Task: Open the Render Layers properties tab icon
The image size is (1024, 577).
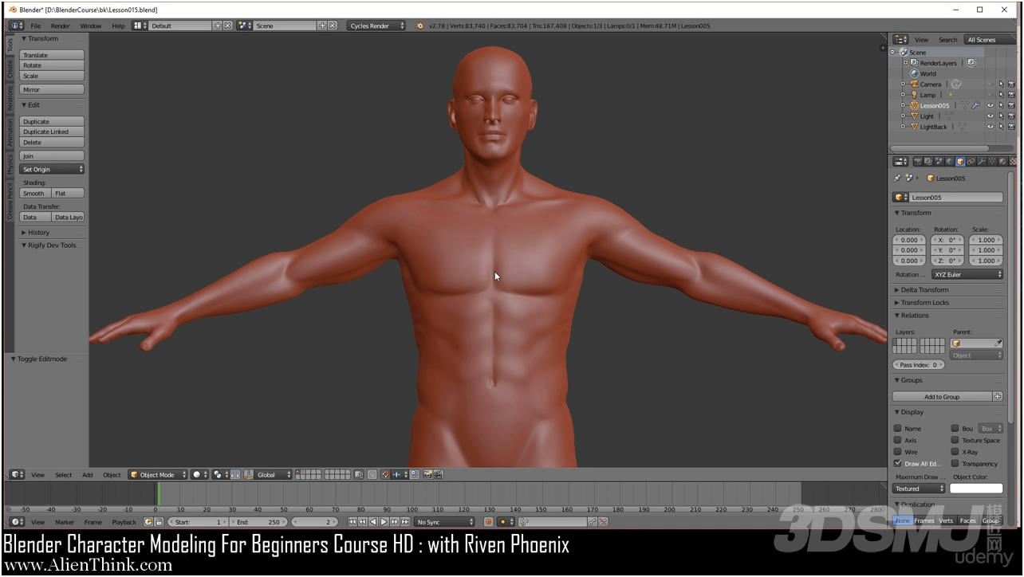Action: (x=928, y=162)
